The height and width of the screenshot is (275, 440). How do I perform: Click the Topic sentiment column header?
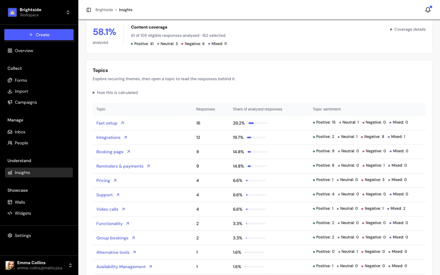point(327,109)
